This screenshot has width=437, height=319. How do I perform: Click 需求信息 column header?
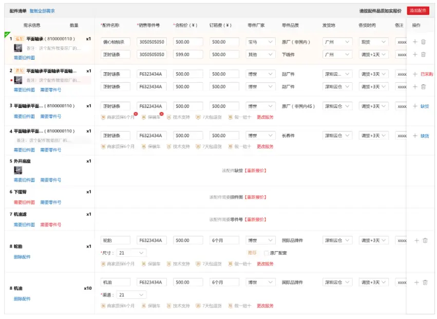(32, 25)
